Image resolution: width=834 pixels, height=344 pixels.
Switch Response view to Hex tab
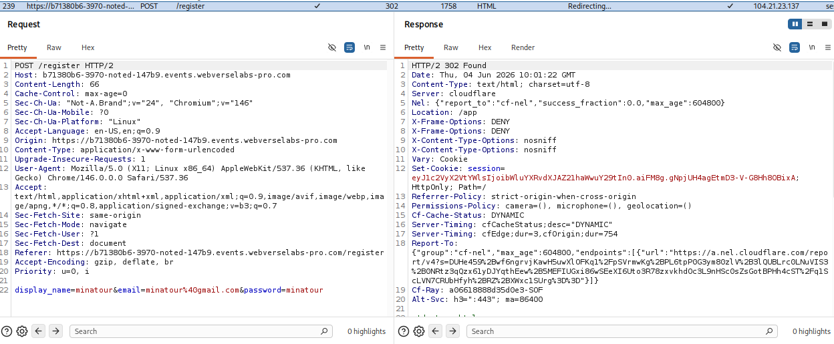coord(485,47)
